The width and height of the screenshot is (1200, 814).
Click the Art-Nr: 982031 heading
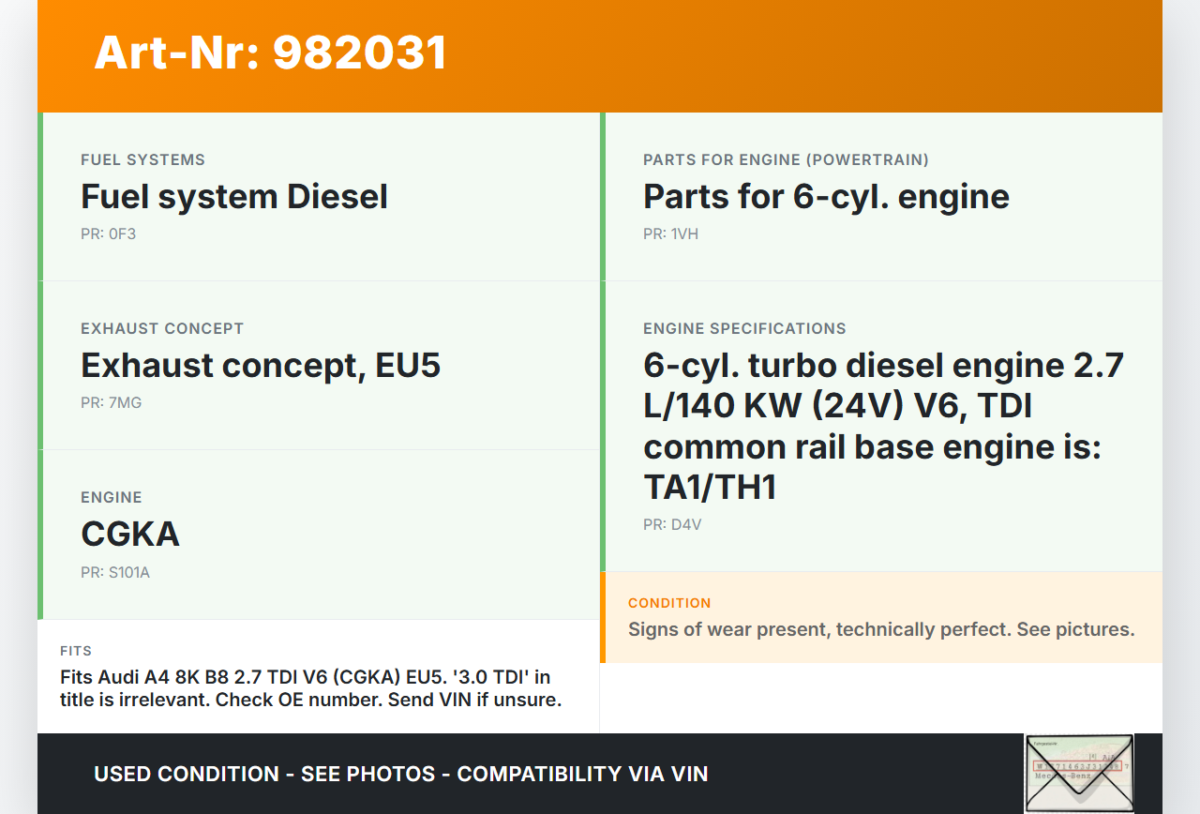point(270,53)
